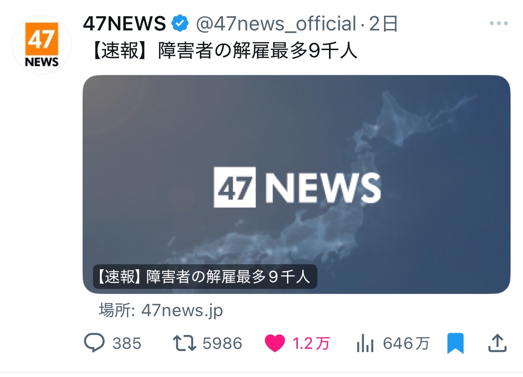The image size is (523, 377).
Task: Open view analytics bar chart icon
Action: [x=365, y=343]
